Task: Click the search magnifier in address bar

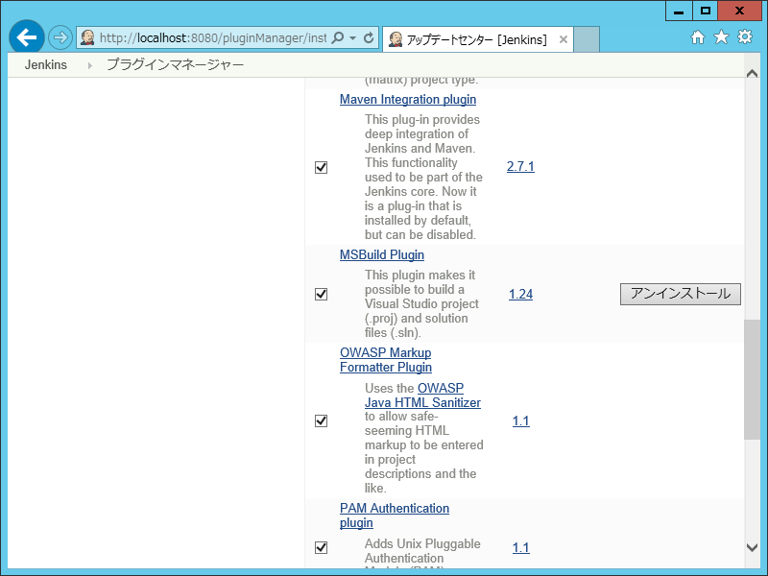Action: click(x=338, y=37)
